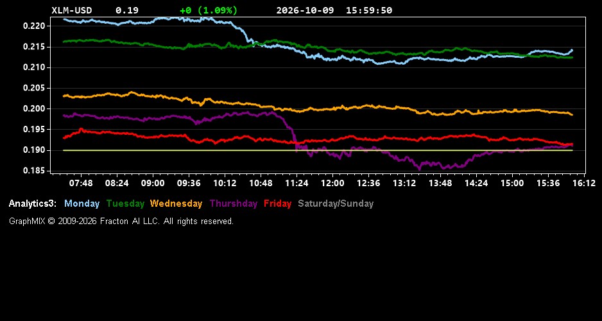Select the Saturday/Sunday legend entry

336,204
